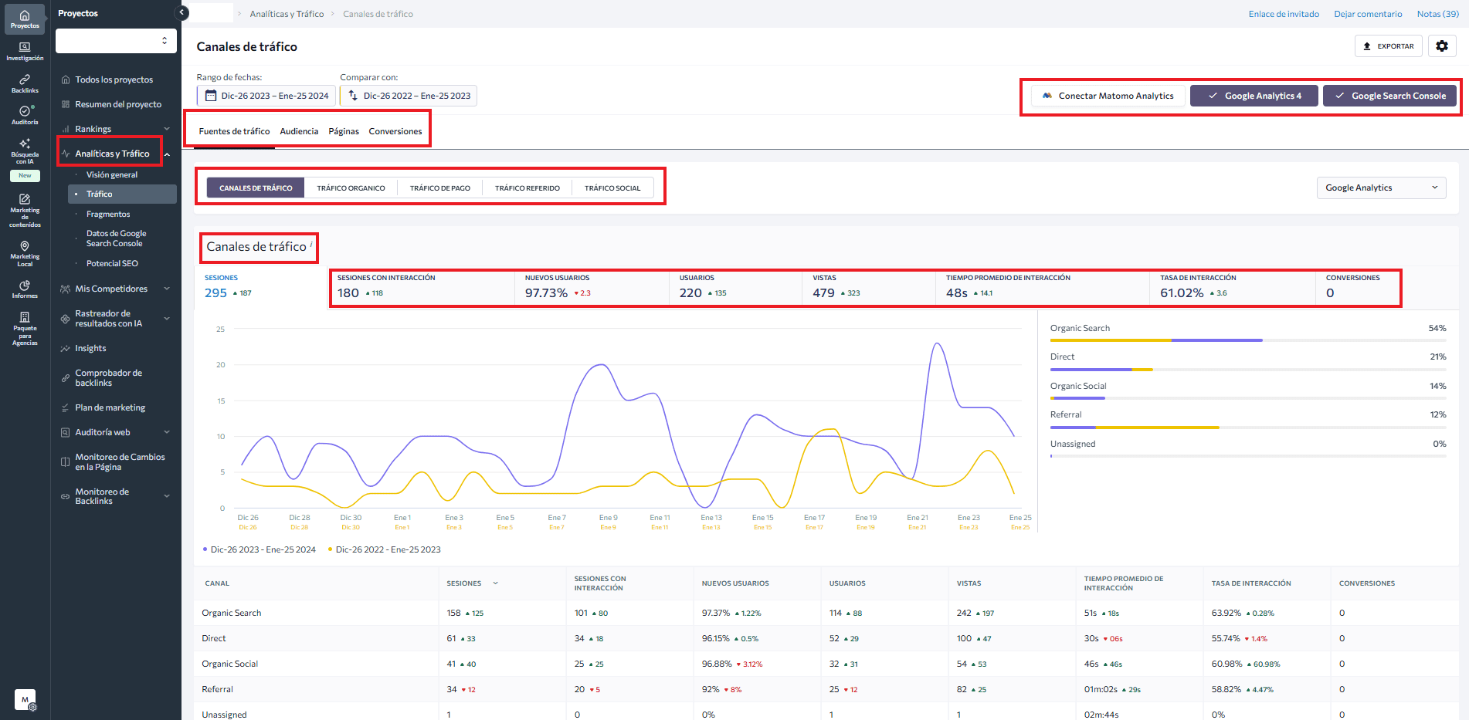
Task: Open the Sesiones column sort dropdown
Action: (494, 583)
